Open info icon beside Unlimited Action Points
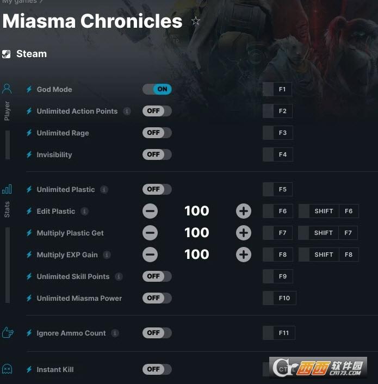 click(x=127, y=111)
